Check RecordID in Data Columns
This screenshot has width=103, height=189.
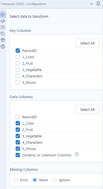point(18,117)
